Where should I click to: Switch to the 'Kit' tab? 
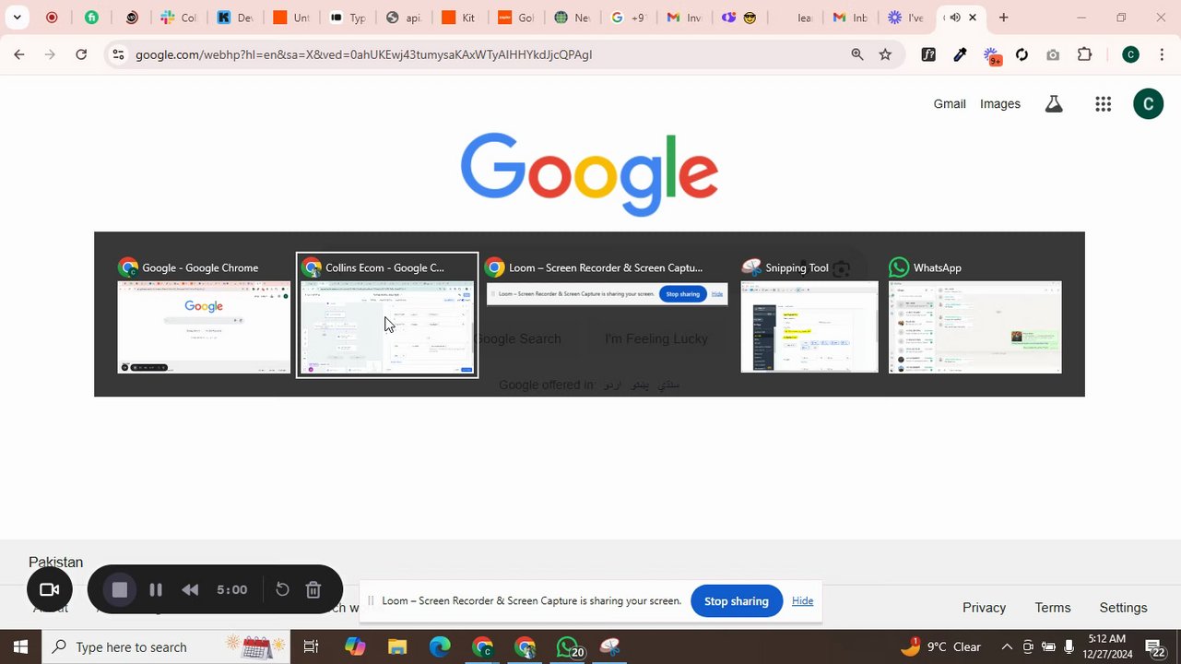[459, 18]
